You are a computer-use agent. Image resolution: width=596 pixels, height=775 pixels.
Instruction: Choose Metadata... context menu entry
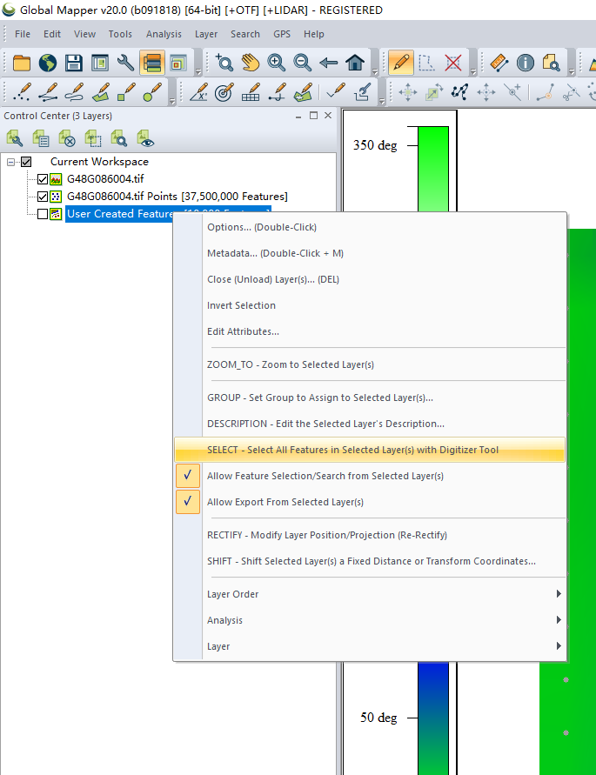click(x=370, y=254)
